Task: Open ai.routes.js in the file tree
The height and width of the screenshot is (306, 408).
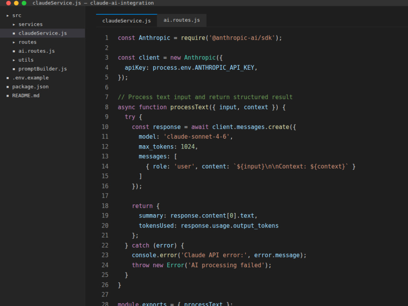Action: 42,51
